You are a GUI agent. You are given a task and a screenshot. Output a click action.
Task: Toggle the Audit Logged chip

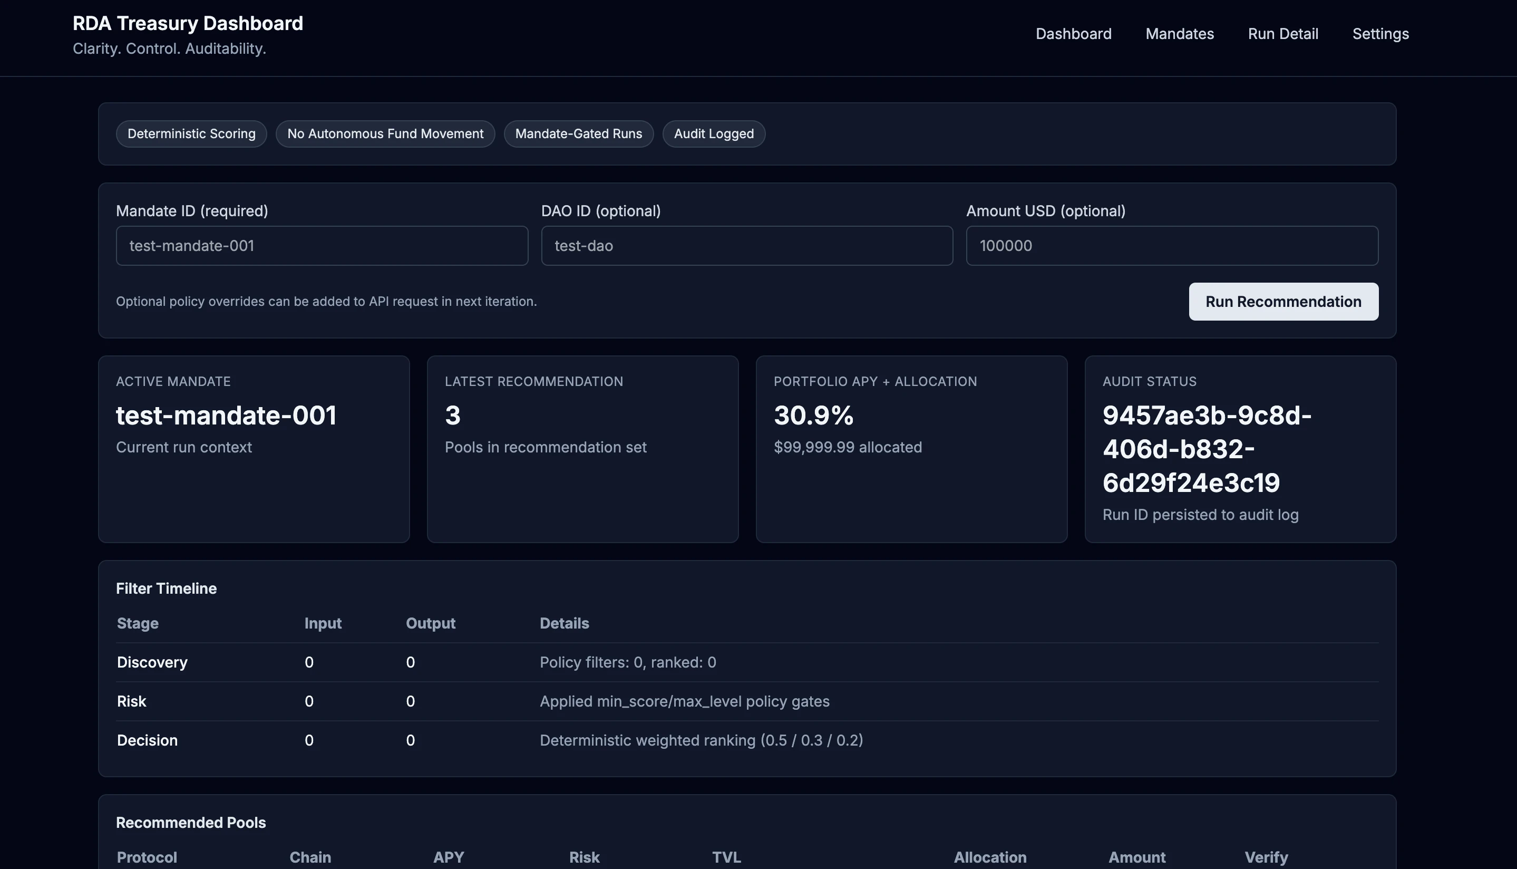pyautogui.click(x=714, y=134)
